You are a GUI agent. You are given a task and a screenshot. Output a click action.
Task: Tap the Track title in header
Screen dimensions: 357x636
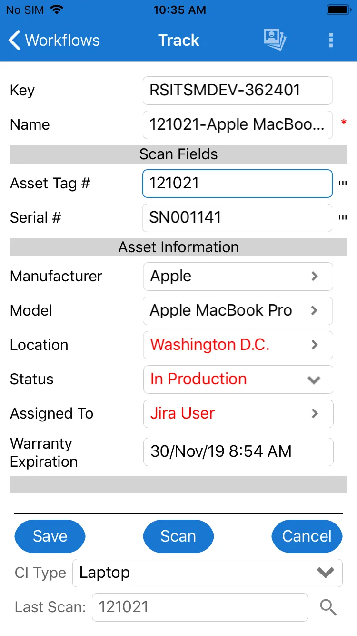click(x=178, y=40)
